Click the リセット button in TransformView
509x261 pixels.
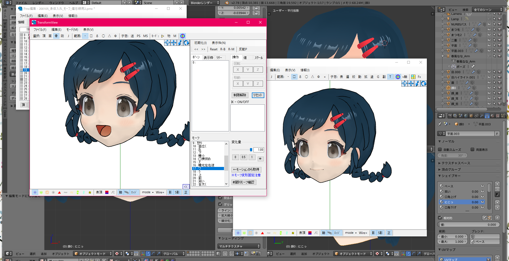pos(258,95)
